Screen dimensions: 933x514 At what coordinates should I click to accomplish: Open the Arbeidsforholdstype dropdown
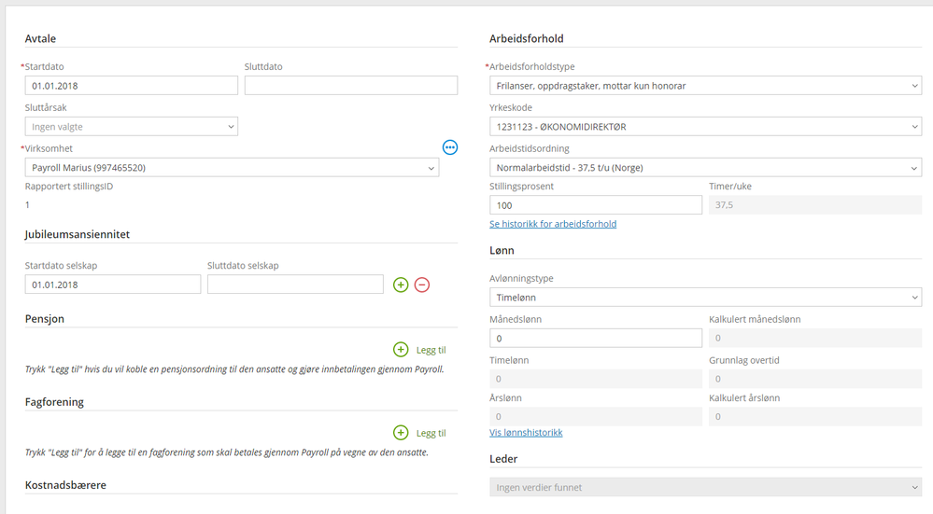(x=706, y=86)
